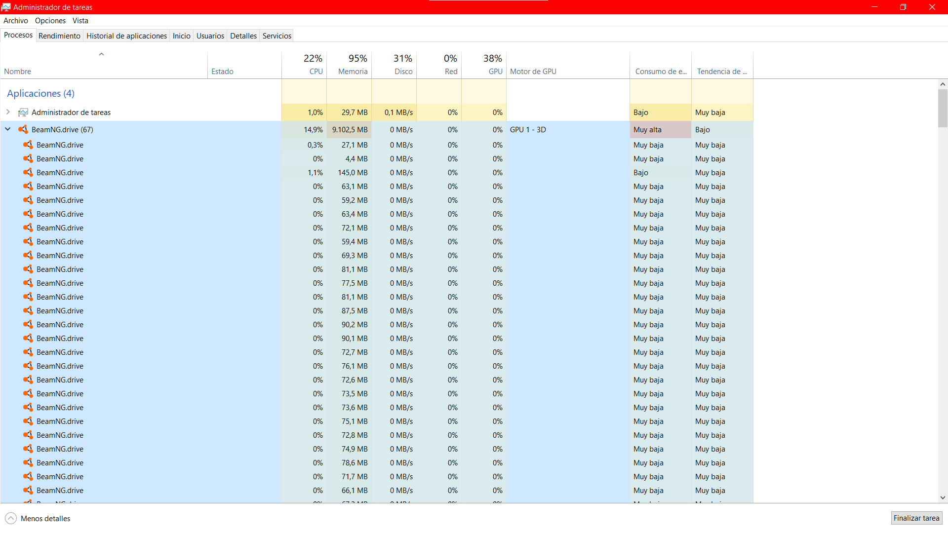Sort processes by Memoria column header

click(353, 72)
